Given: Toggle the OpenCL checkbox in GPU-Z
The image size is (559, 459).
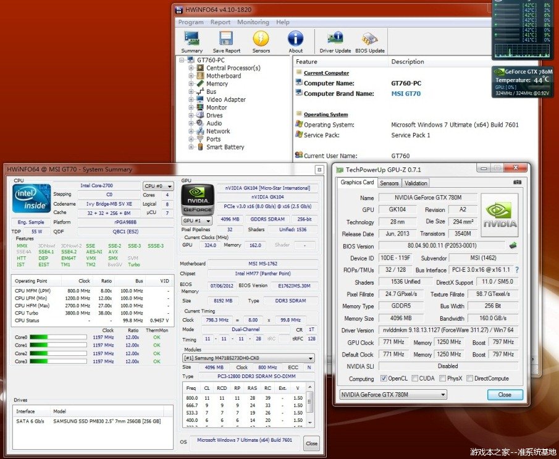Looking at the screenshot, I should coord(384,378).
